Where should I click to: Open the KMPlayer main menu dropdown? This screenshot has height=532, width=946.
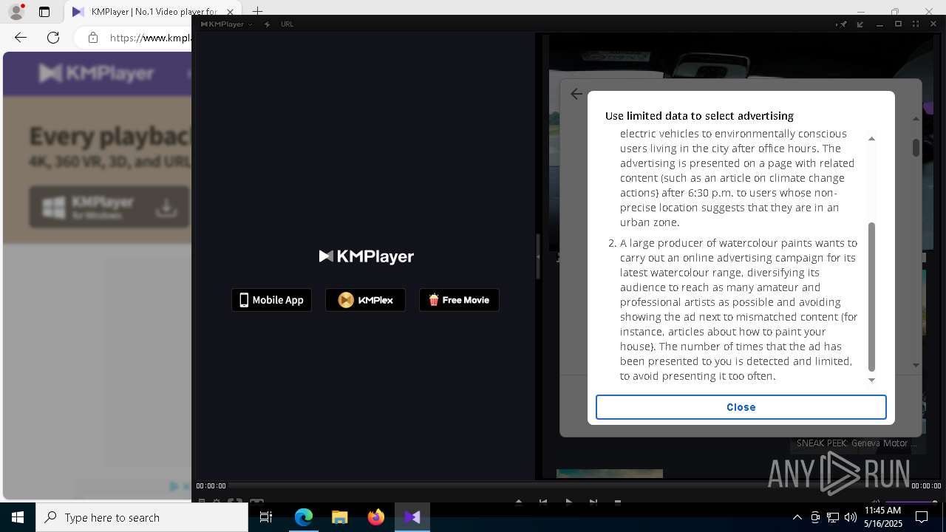pyautogui.click(x=226, y=24)
